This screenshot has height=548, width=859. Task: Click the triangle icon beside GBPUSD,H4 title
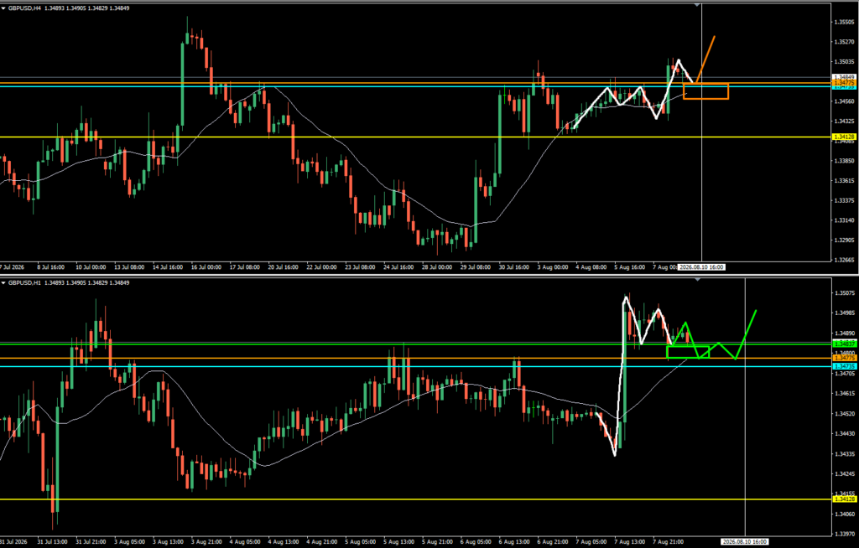pyautogui.click(x=3, y=8)
